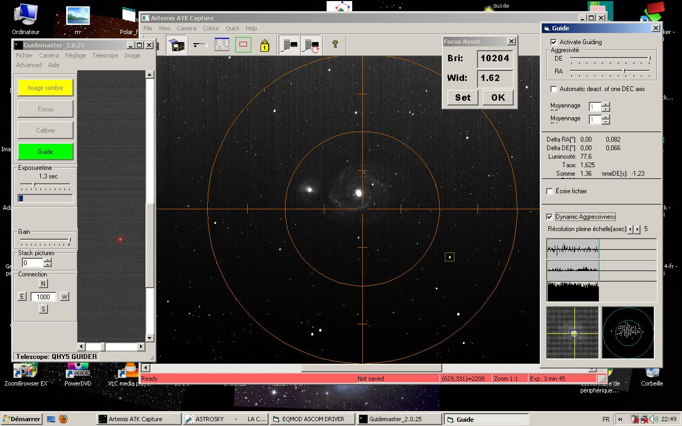Click the yellow padlock icon
Image resolution: width=682 pixels, height=426 pixels.
point(265,45)
